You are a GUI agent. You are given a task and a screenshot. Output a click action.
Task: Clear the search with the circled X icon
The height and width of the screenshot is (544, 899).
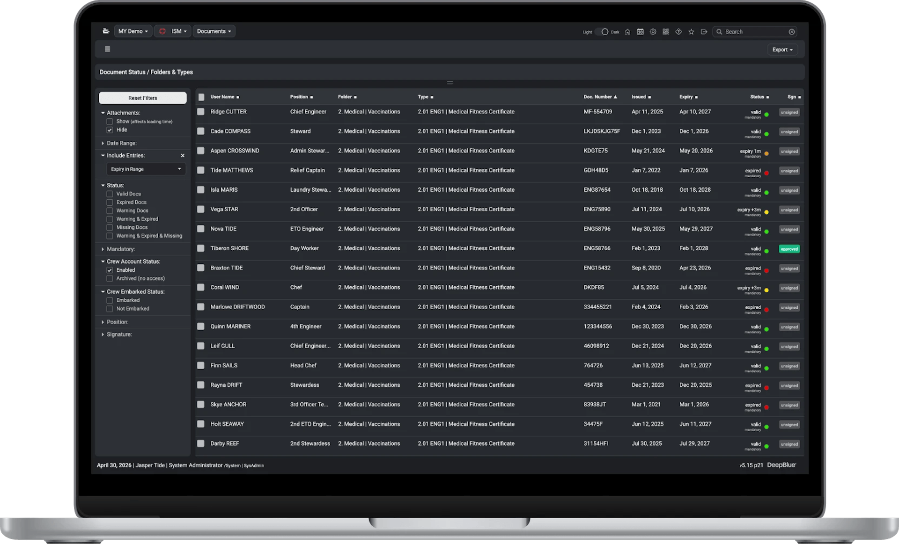[x=792, y=32]
